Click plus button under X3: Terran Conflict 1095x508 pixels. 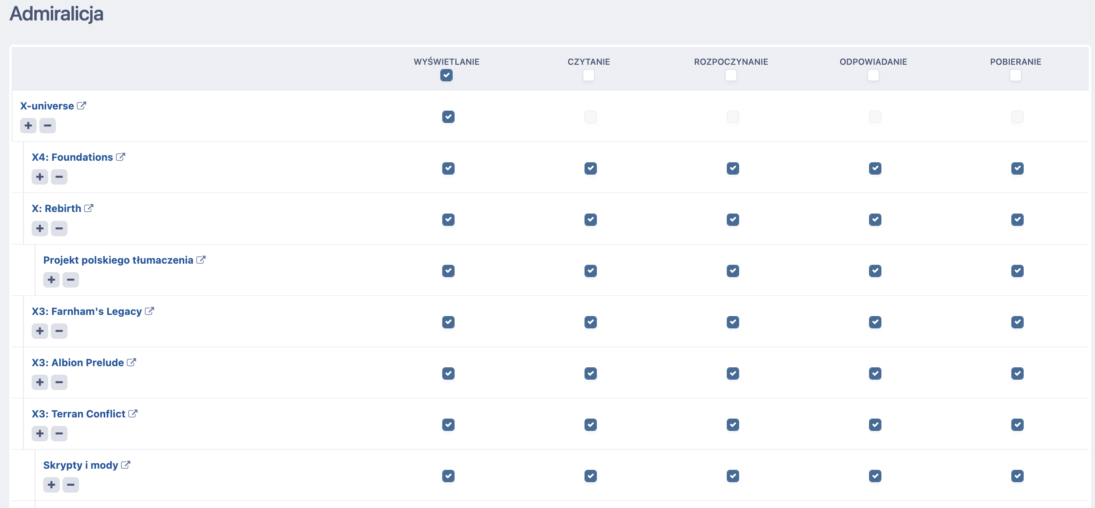40,433
